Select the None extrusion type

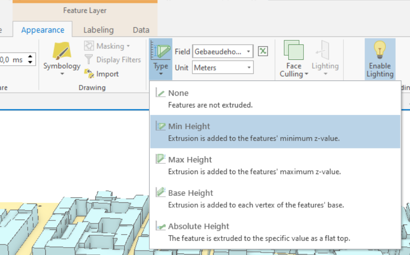[275, 99]
